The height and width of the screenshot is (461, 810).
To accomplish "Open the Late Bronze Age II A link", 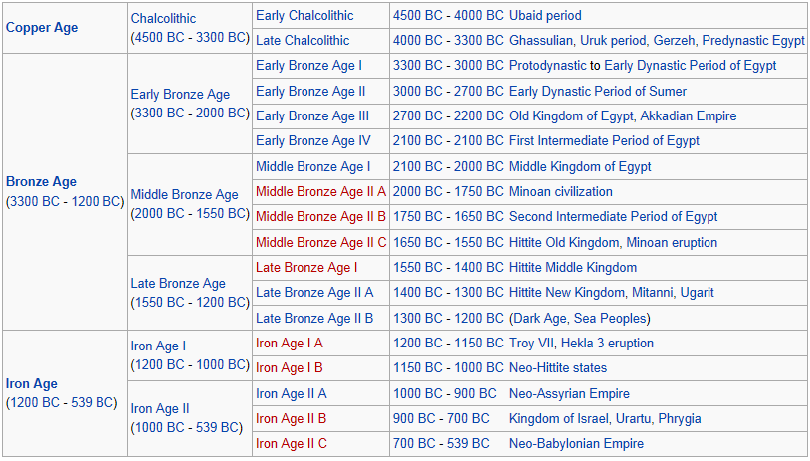I will coord(314,293).
